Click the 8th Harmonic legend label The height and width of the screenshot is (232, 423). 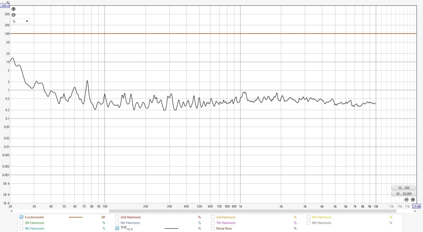(x=322, y=223)
